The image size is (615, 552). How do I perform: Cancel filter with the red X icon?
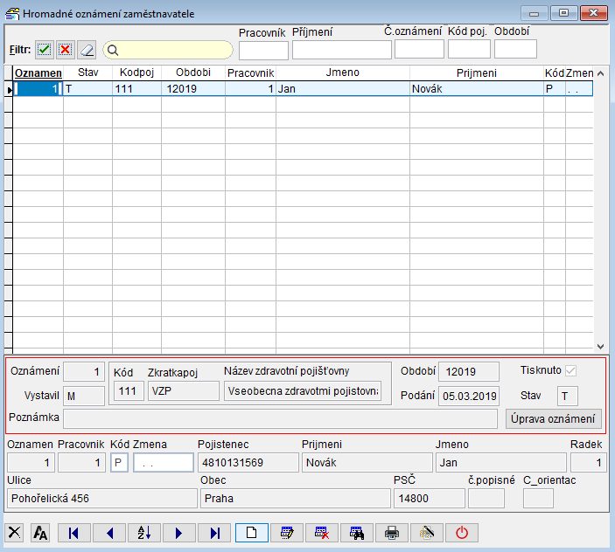click(66, 50)
